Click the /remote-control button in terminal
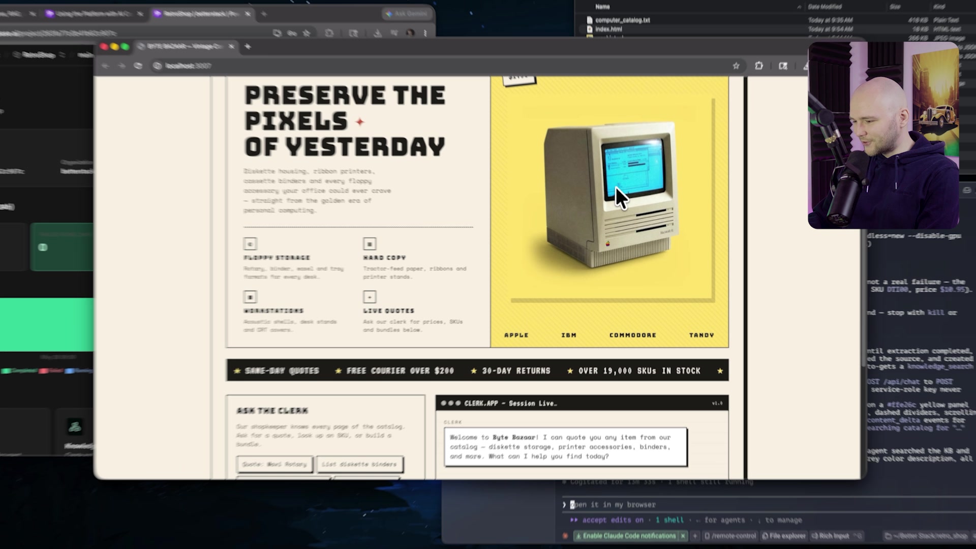The image size is (976, 549). [730, 536]
